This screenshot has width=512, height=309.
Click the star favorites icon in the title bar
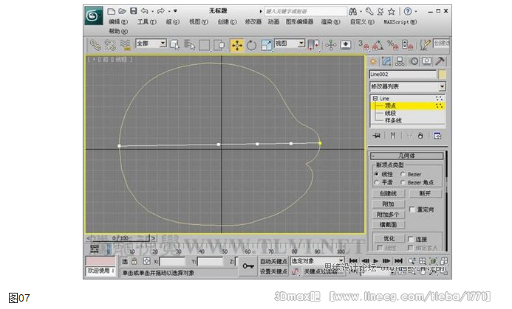coord(391,12)
